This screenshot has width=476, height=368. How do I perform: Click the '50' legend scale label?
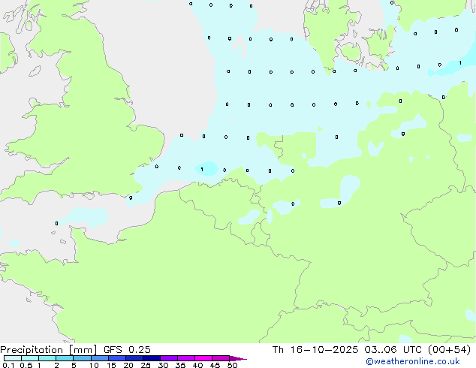click(x=232, y=365)
